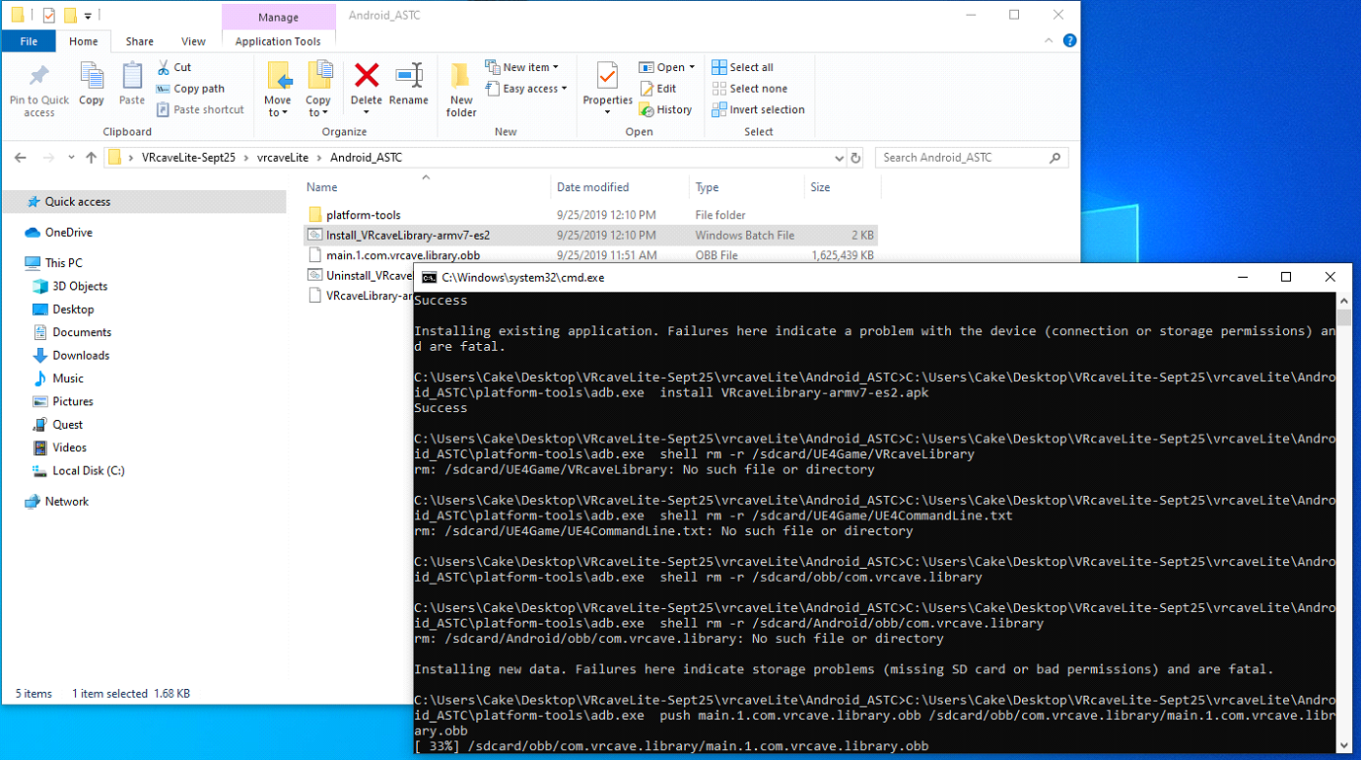This screenshot has width=1361, height=760.
Task: Click the Paste icon in Clipboard group
Action: (x=132, y=79)
